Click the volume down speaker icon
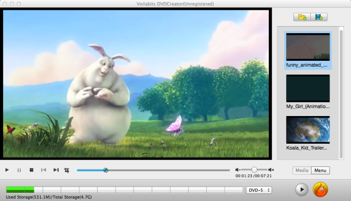The height and width of the screenshot is (201, 351). (238, 170)
